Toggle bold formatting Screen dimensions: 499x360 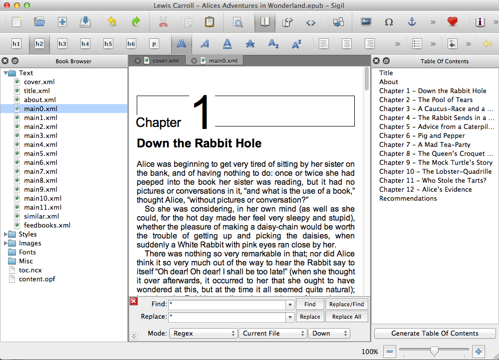tap(182, 44)
